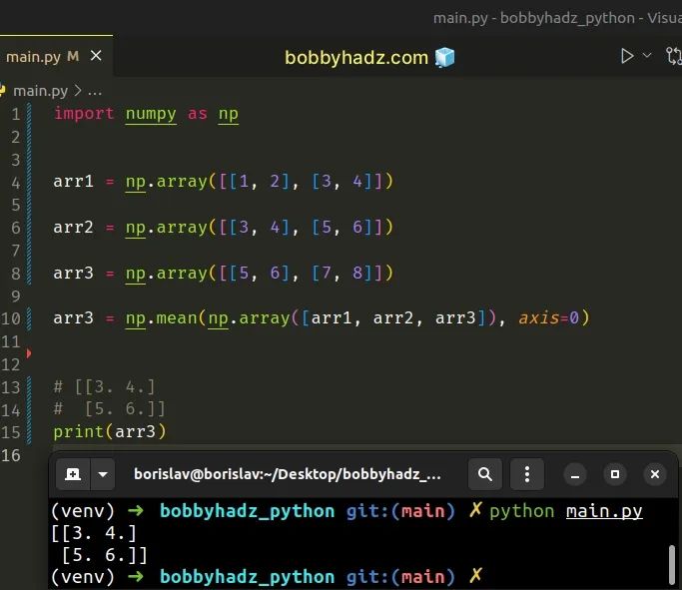Screen dimensions: 682x590
Task: Click the M modified indicator on tab
Action: pyautogui.click(x=73, y=56)
